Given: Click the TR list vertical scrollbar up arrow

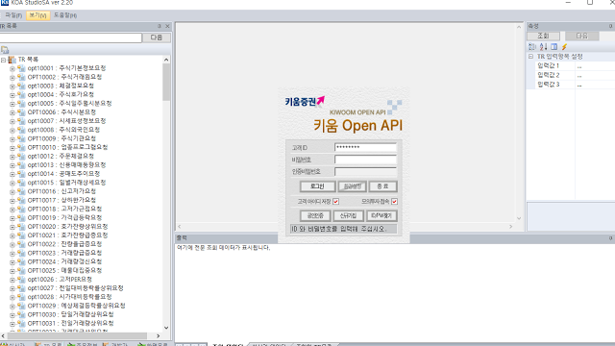Looking at the screenshot, I should point(166,60).
